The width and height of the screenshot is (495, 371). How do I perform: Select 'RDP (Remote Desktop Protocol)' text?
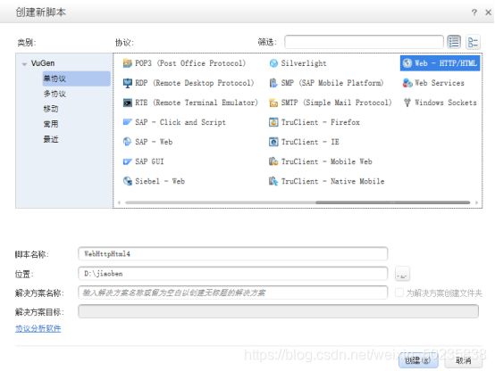click(195, 83)
